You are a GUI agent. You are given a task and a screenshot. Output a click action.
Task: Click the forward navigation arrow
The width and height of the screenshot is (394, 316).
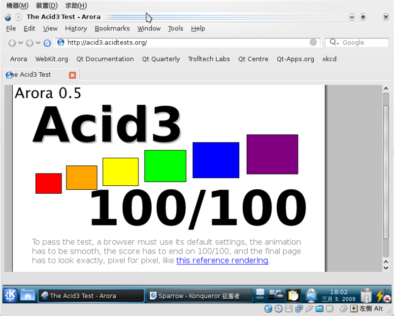pos(30,43)
